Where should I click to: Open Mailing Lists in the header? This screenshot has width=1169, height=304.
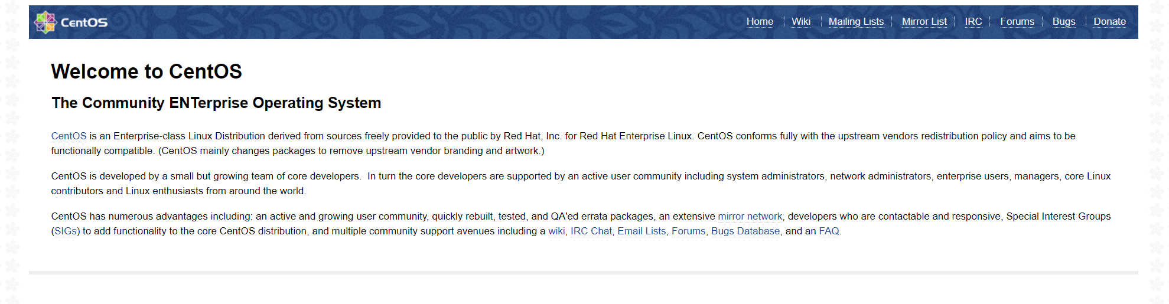(856, 21)
